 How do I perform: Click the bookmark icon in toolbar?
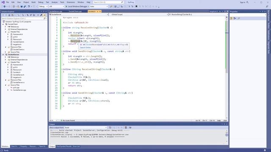pyautogui.click(x=136, y=6)
